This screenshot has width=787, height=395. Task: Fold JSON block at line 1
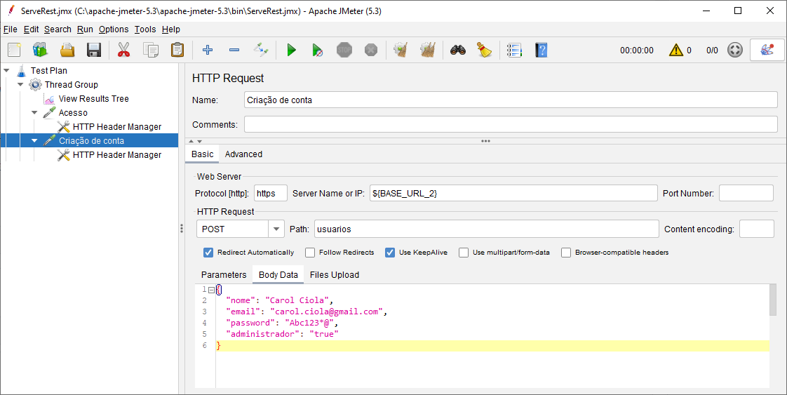coord(211,290)
